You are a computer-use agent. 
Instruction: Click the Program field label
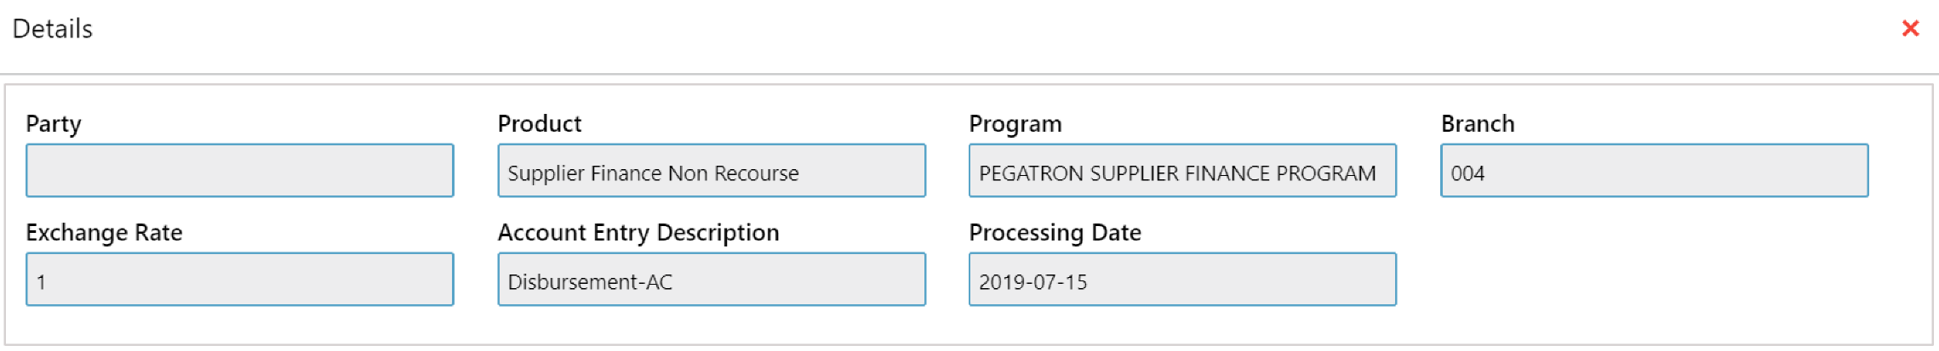[x=1015, y=124]
